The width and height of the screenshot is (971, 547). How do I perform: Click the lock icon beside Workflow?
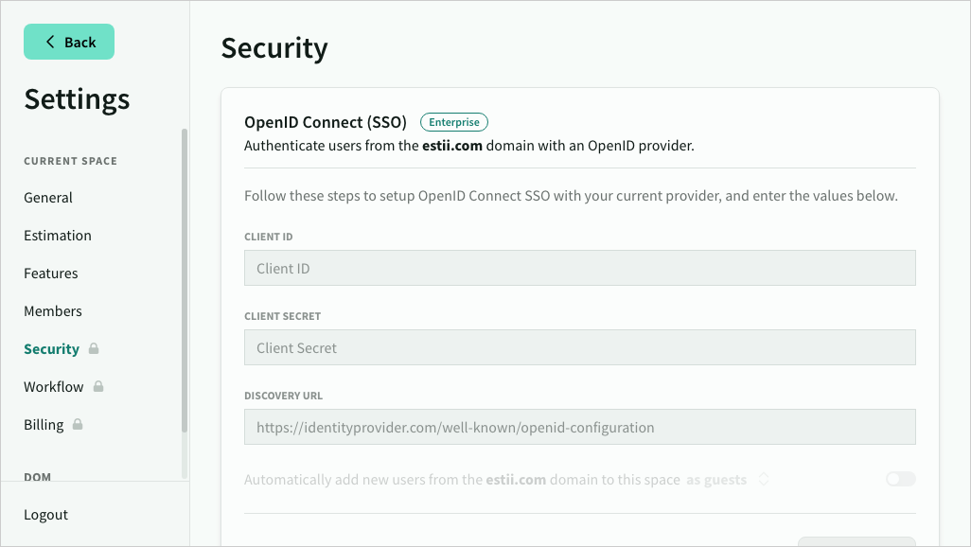(x=98, y=387)
